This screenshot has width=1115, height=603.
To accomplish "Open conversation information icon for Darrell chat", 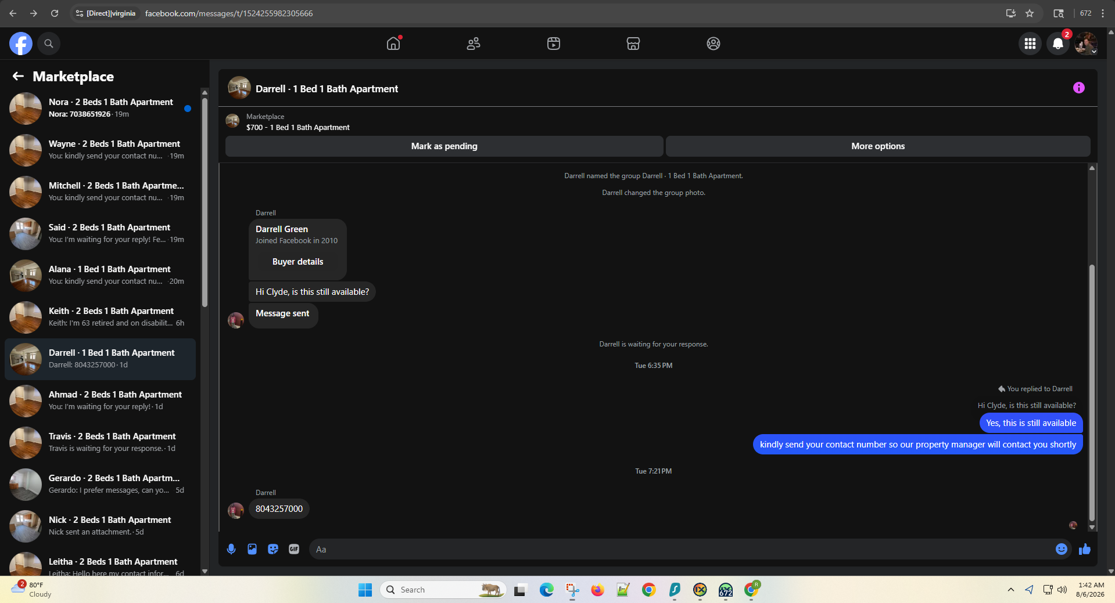I will click(x=1079, y=88).
